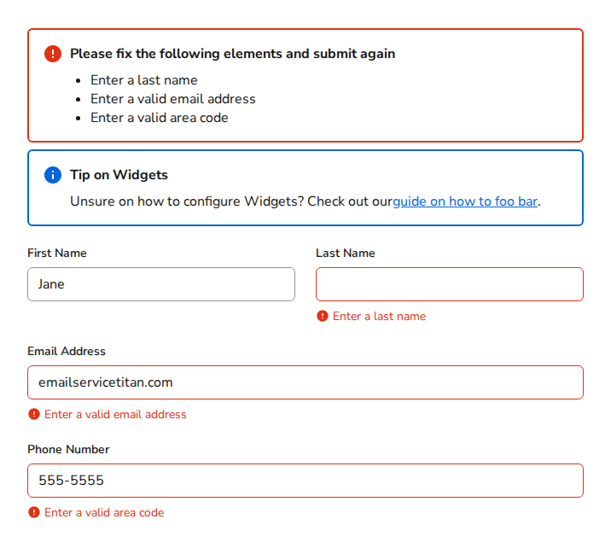Click the First Name label

tap(57, 253)
